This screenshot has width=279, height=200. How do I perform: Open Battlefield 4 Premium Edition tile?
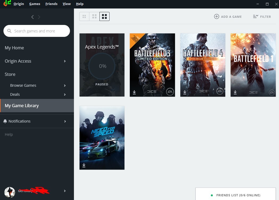tap(203, 65)
